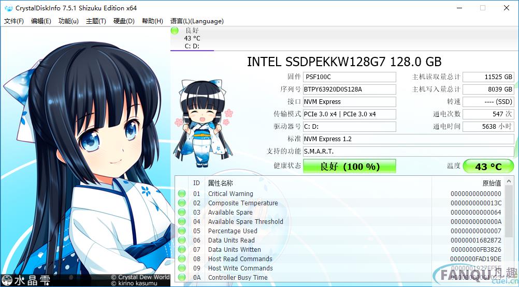The height and width of the screenshot is (287, 519).
Task: Select the Data Units Read attribute row
Action: [x=340, y=240]
